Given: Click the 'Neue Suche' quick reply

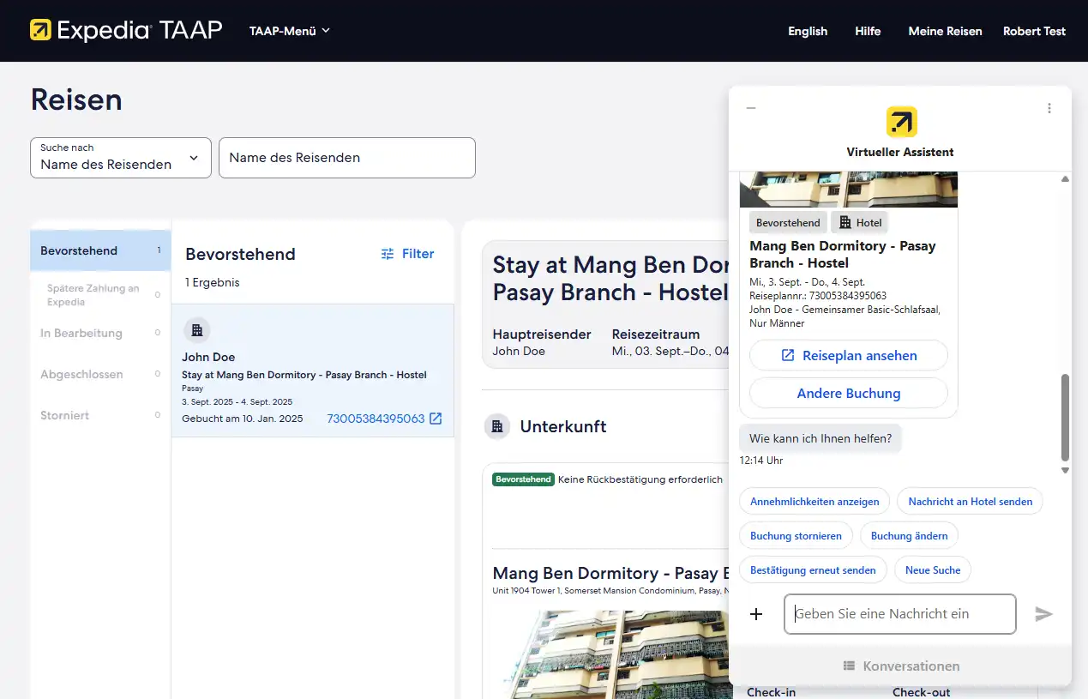Looking at the screenshot, I should coord(933,569).
